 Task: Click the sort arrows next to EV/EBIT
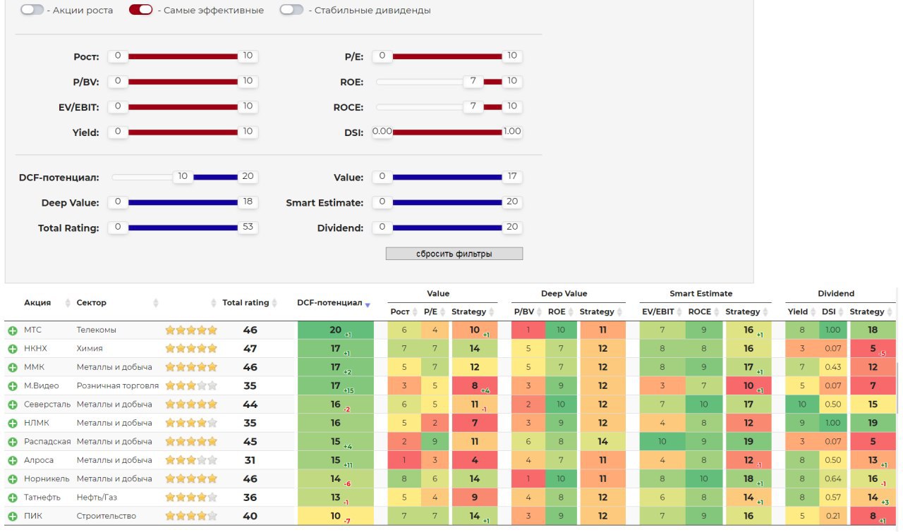(679, 312)
